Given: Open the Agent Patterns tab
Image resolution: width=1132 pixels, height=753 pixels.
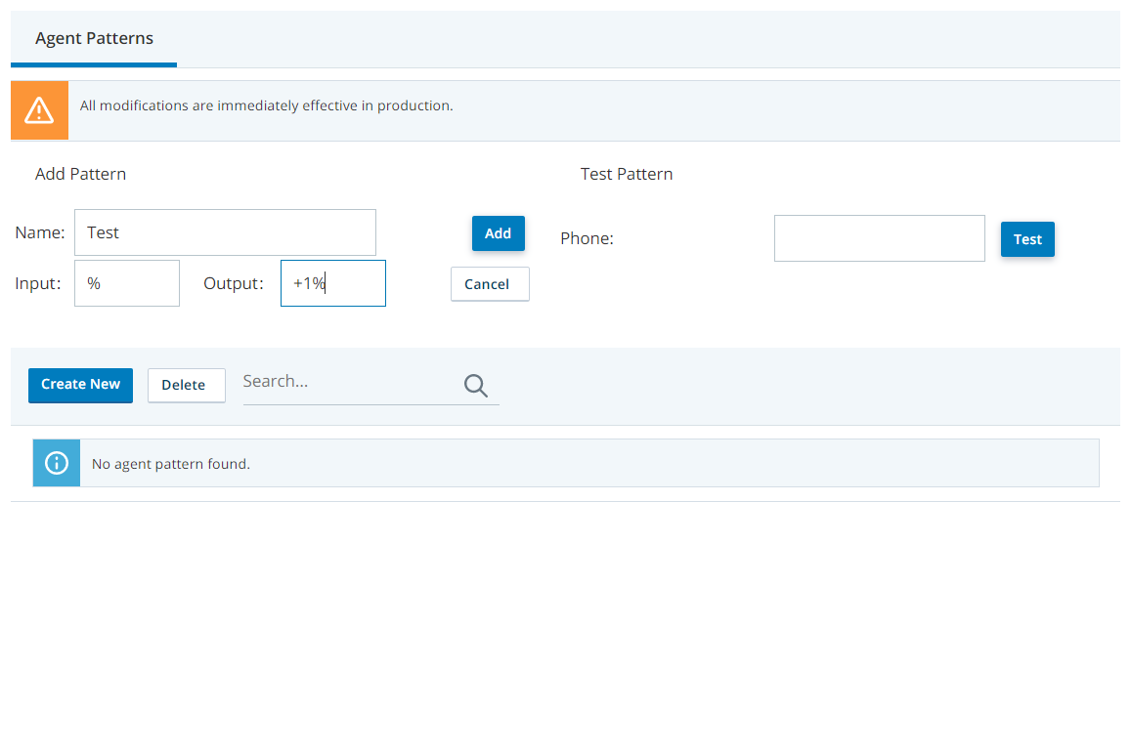Looking at the screenshot, I should (94, 38).
